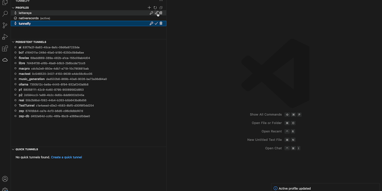Select the lettereye profile
382x191 pixels.
(x=89, y=13)
